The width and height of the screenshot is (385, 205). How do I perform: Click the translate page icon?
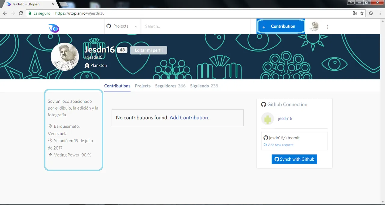(x=355, y=13)
